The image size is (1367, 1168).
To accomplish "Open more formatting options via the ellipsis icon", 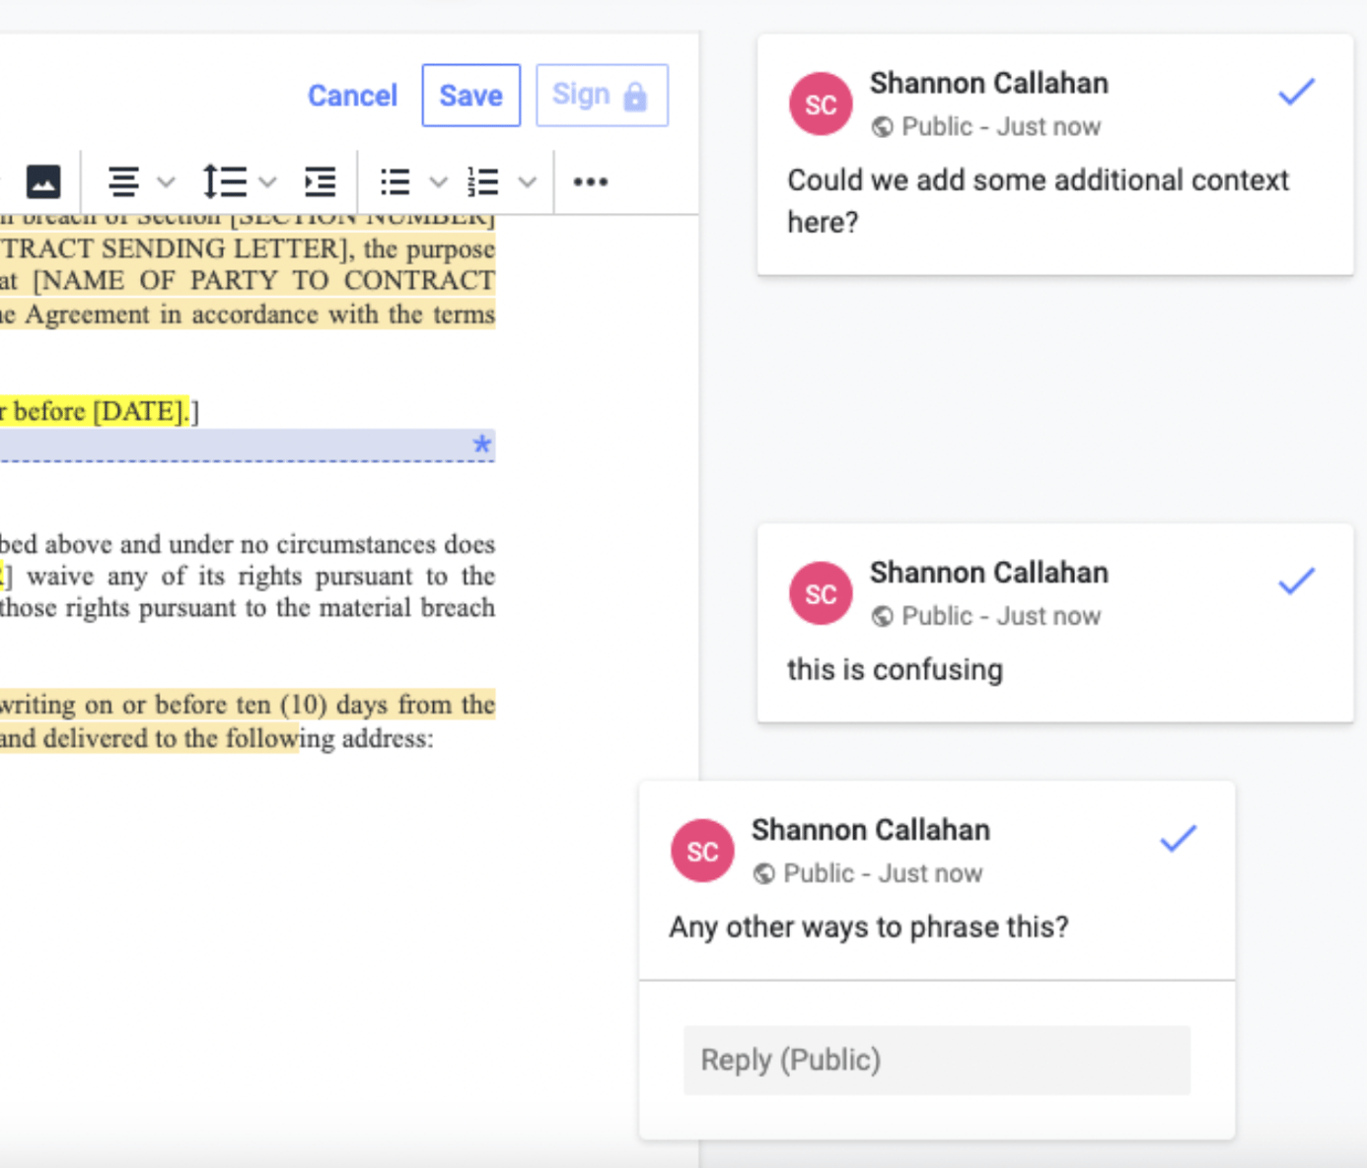I will click(590, 181).
